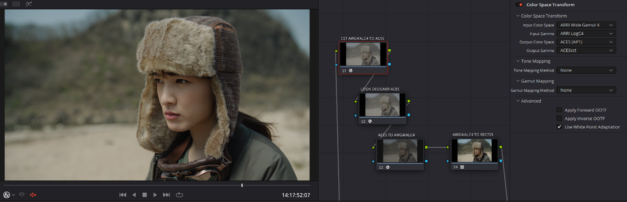This screenshot has height=202, width=627.
Task: Open Input Gamma dropdown showing ARRI LogC4
Action: point(586,34)
